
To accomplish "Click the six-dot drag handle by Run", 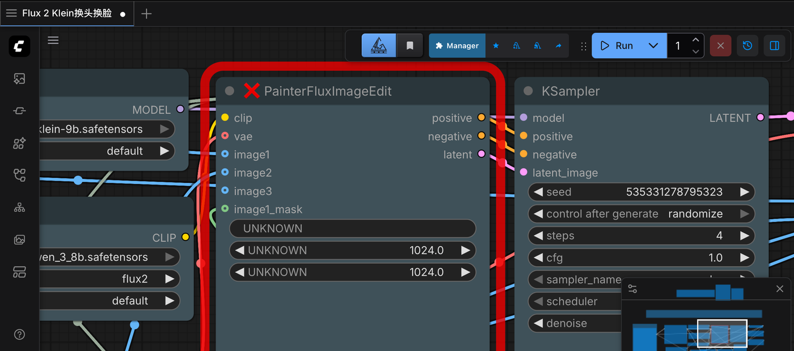I will [584, 46].
